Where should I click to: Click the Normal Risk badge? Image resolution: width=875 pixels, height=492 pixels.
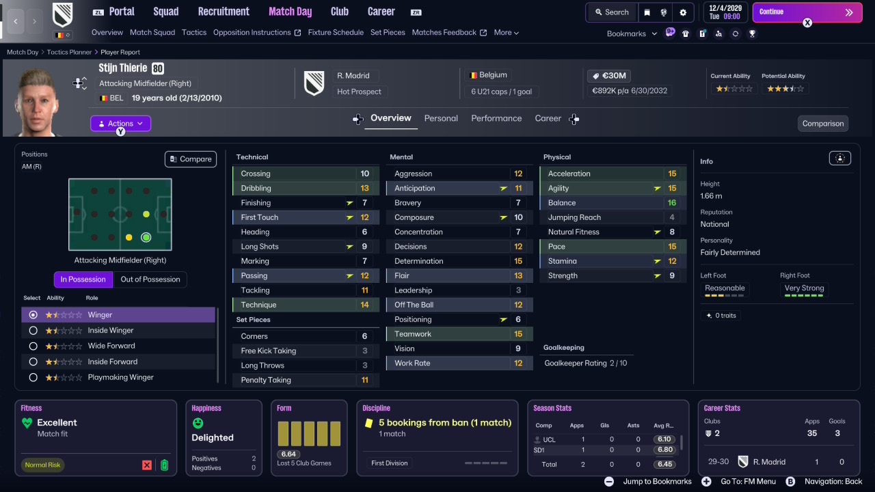coord(42,465)
